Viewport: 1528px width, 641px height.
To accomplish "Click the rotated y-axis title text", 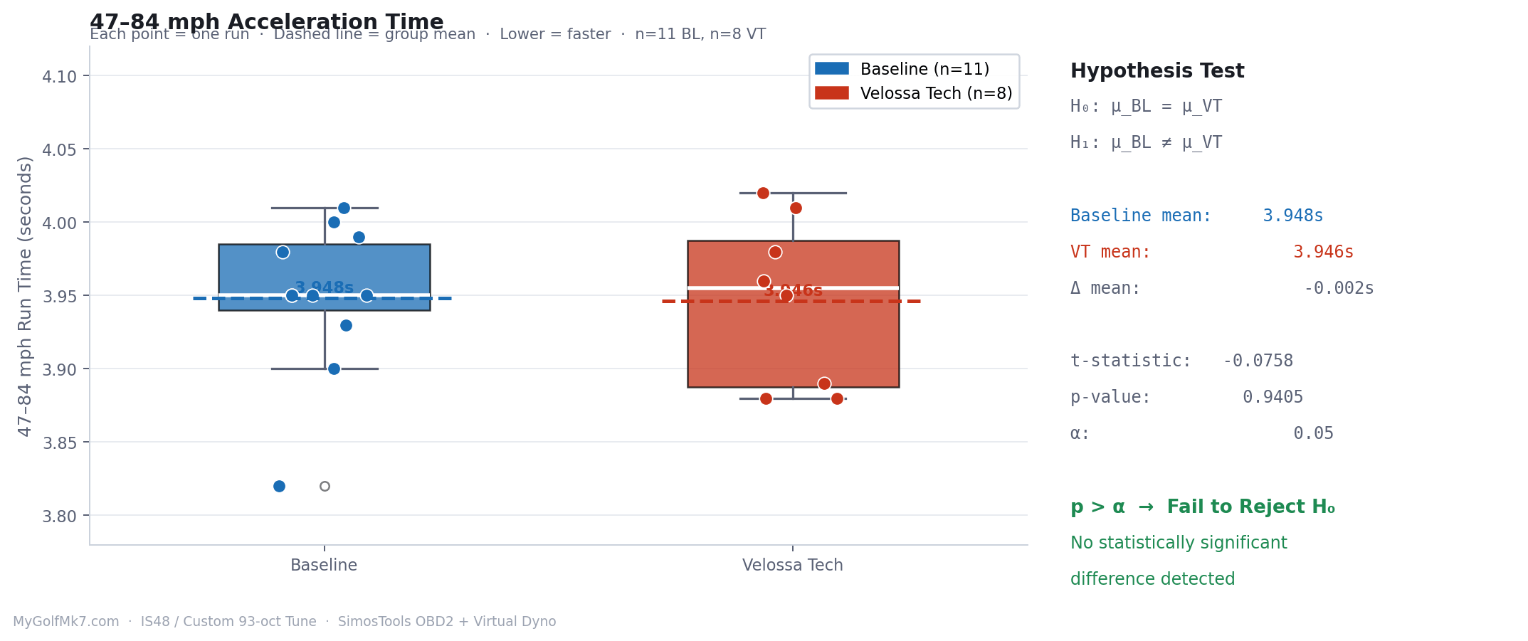I will pyautogui.click(x=25, y=296).
